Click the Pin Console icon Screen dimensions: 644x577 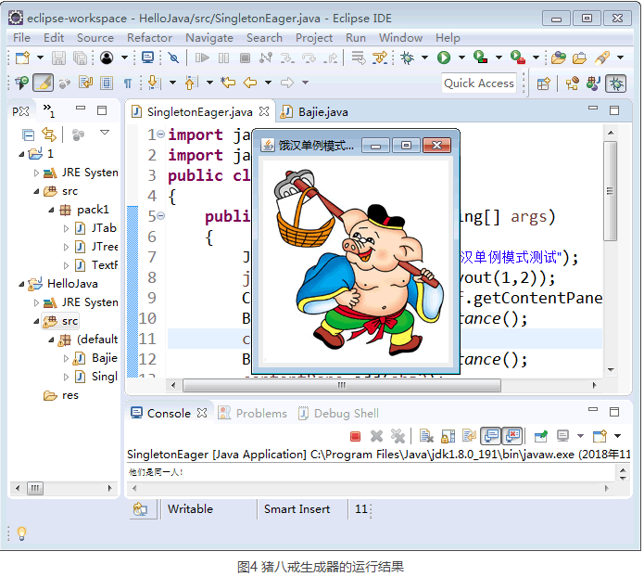541,436
